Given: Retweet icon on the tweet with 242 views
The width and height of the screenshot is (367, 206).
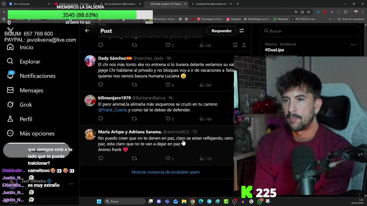Looking at the screenshot, I should [x=134, y=45].
